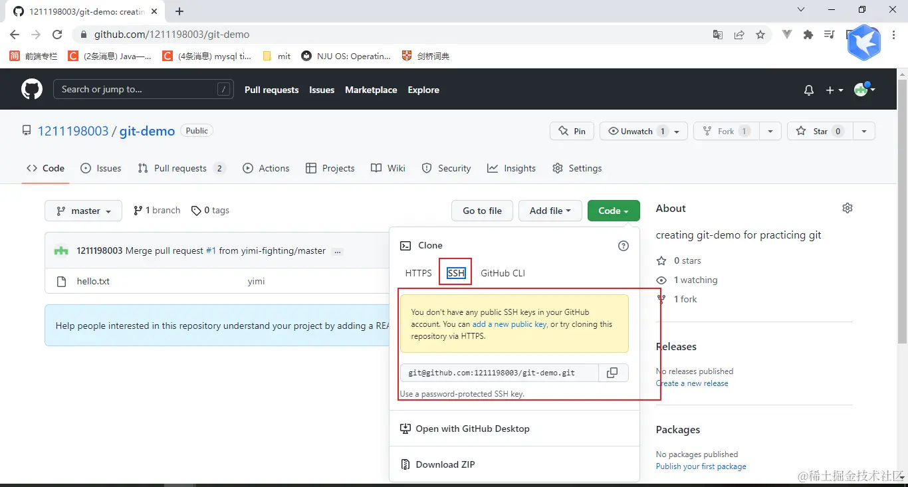The width and height of the screenshot is (908, 487).
Task: Open Marketplace in top navigation
Action: coord(371,90)
